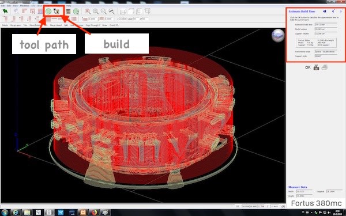
Task: Click the Merge closed operation label
Action: (55, 25)
